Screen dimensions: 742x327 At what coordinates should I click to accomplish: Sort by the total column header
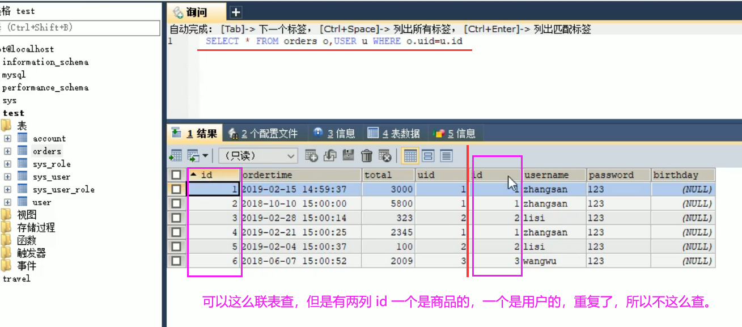point(388,175)
